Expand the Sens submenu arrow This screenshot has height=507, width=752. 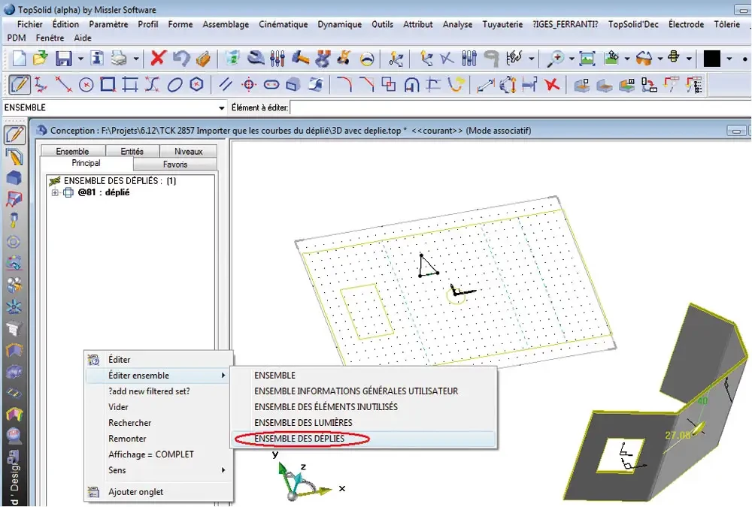point(223,470)
